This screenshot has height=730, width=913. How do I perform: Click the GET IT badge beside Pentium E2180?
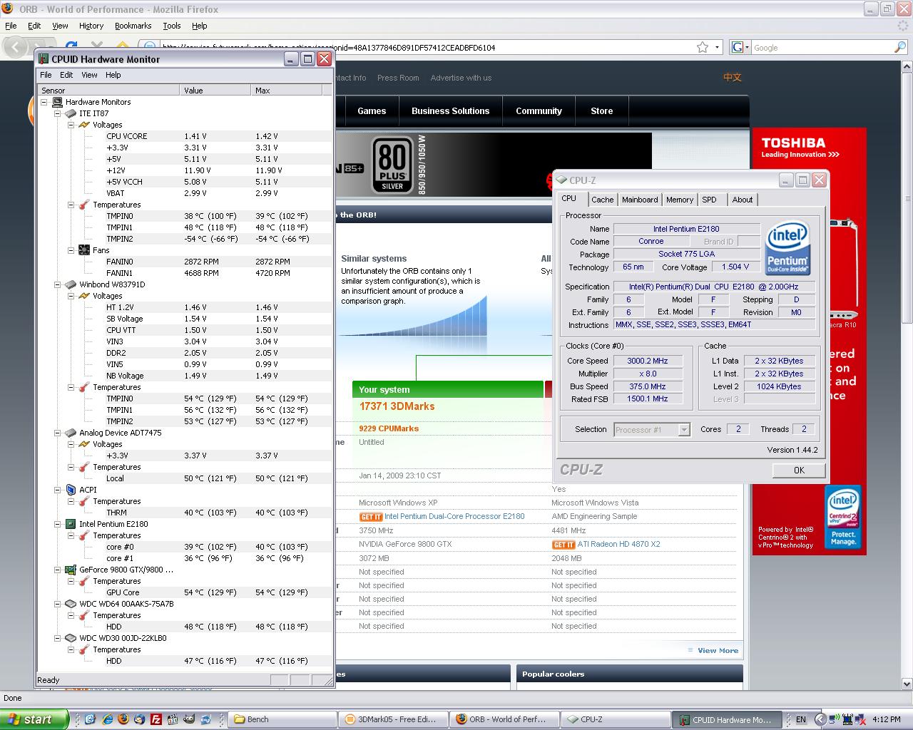click(371, 517)
